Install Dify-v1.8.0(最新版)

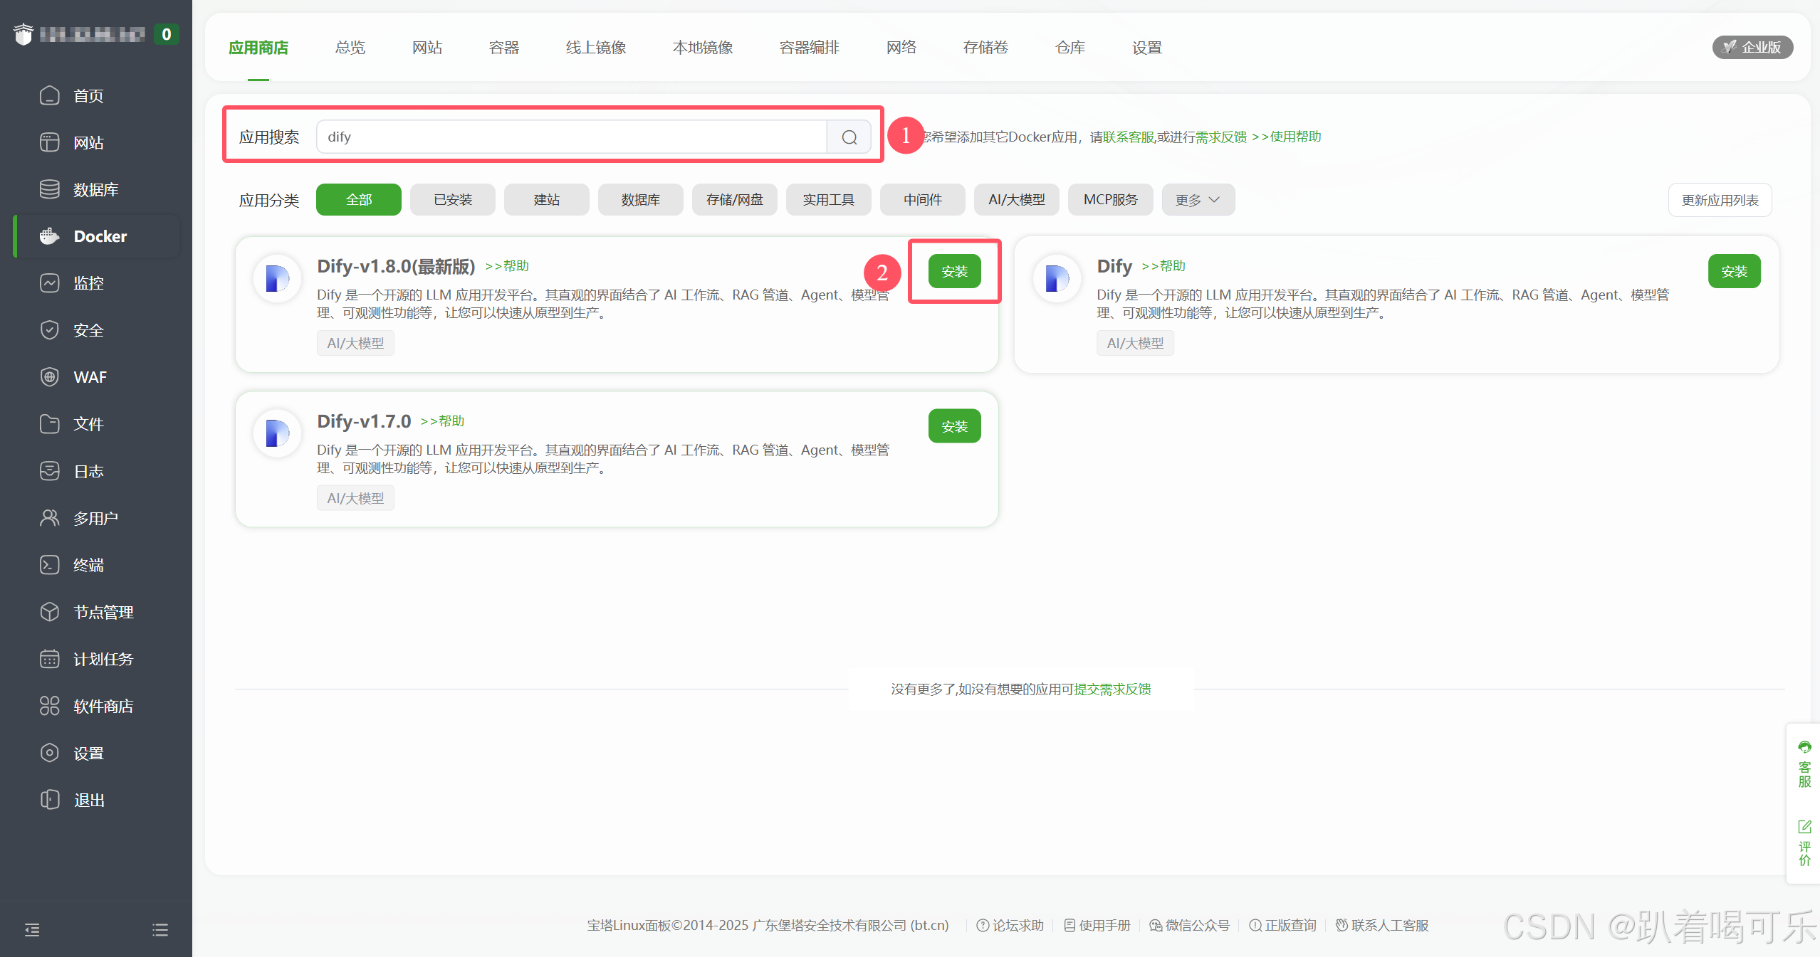click(x=955, y=271)
